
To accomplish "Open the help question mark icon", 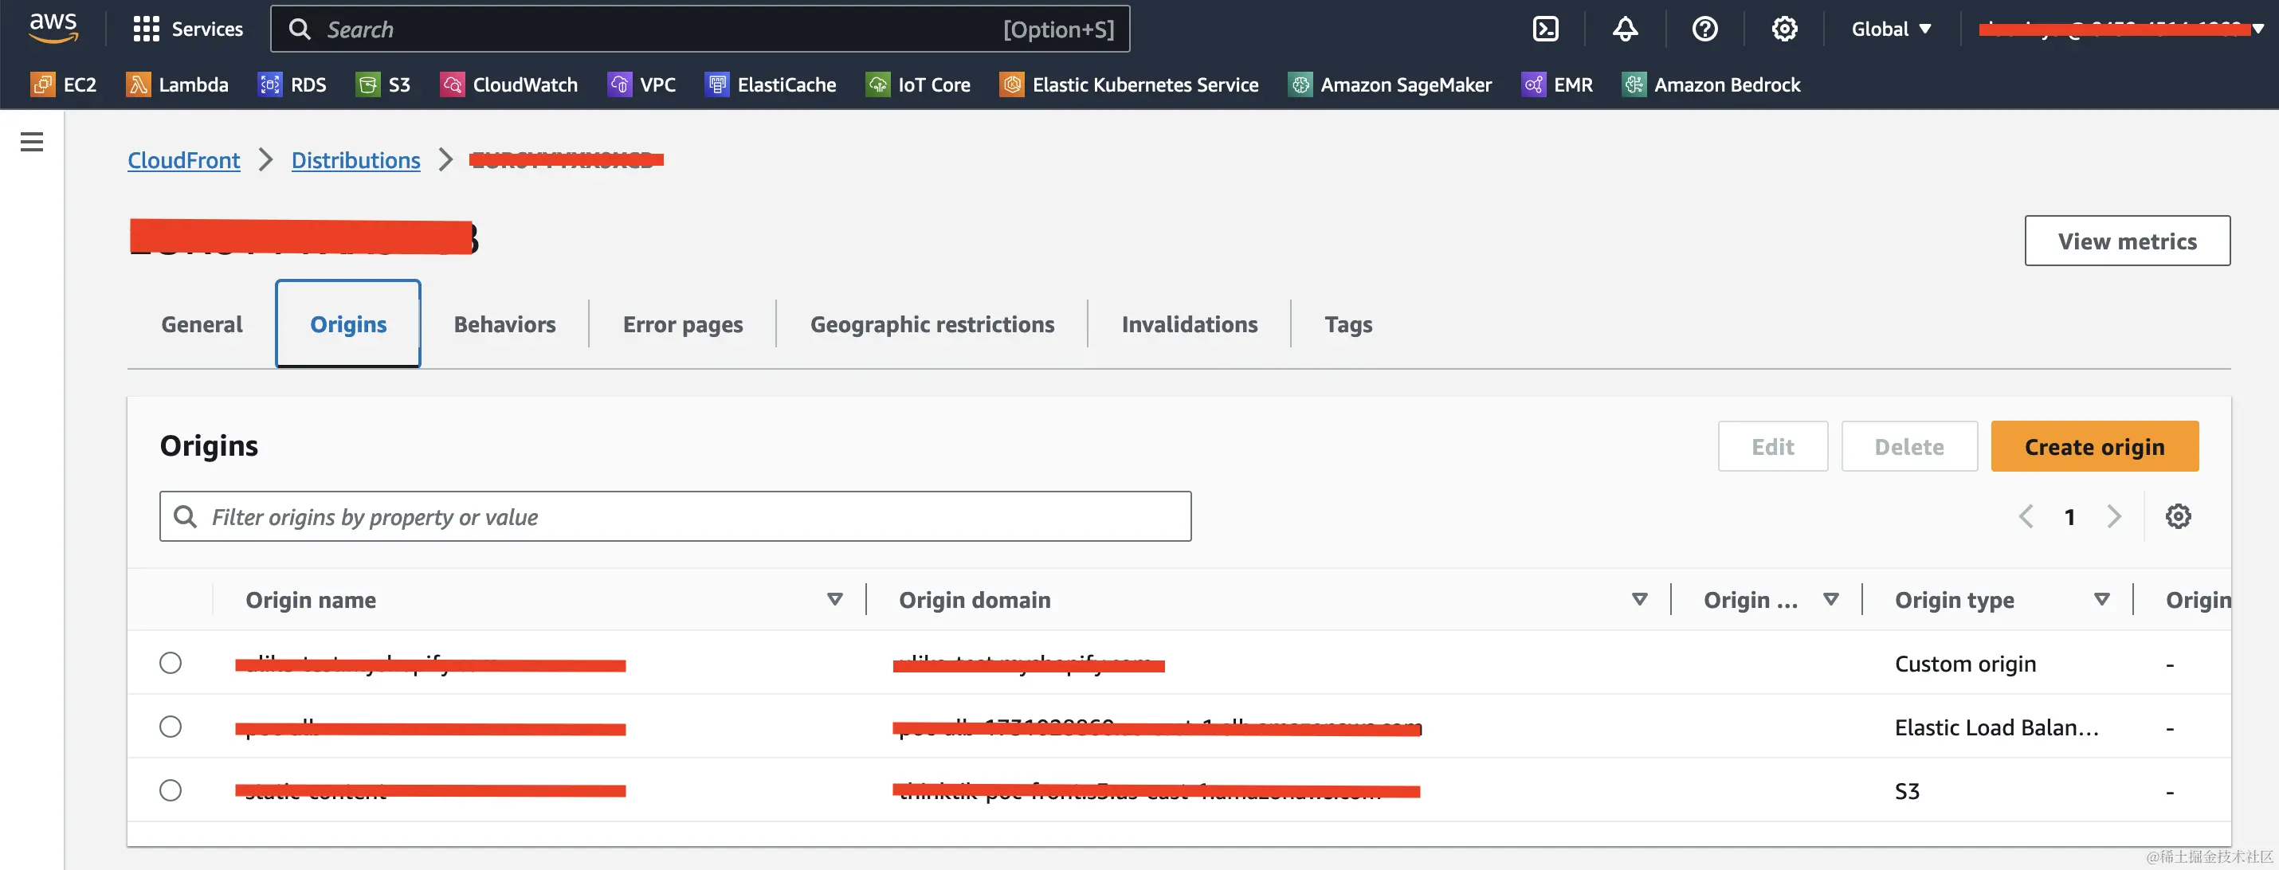I will (x=1704, y=29).
